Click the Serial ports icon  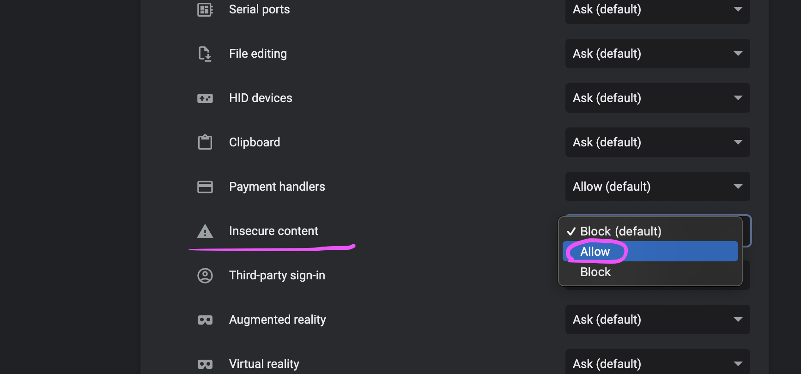pyautogui.click(x=205, y=10)
